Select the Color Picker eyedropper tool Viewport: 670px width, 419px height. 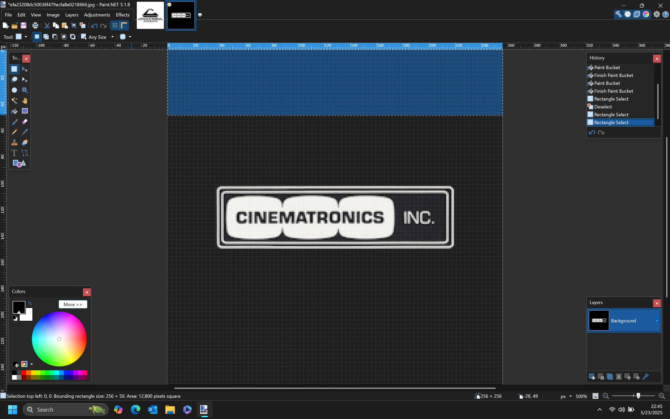pyautogui.click(x=25, y=132)
